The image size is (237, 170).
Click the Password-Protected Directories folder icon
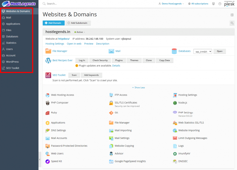coord(48,146)
